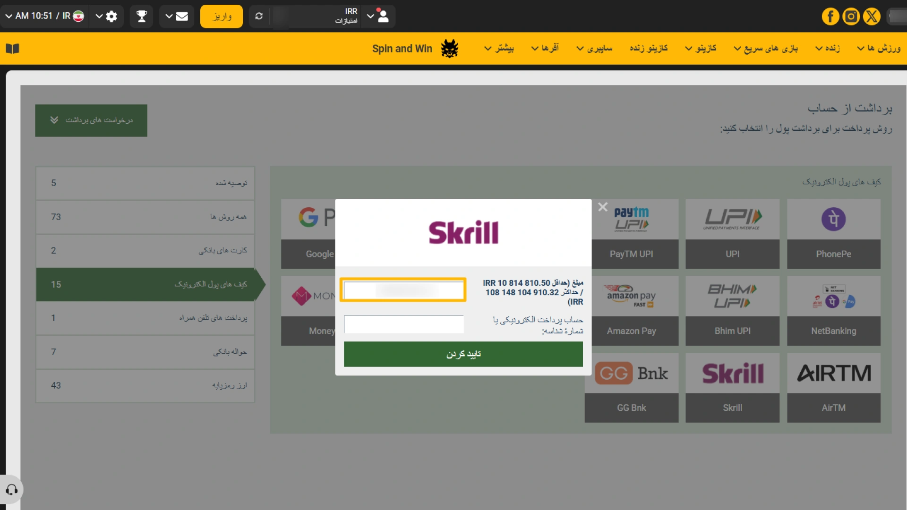Screen dimensions: 907x510
Task: Expand the کازینو (Casino) menu
Action: (701, 48)
